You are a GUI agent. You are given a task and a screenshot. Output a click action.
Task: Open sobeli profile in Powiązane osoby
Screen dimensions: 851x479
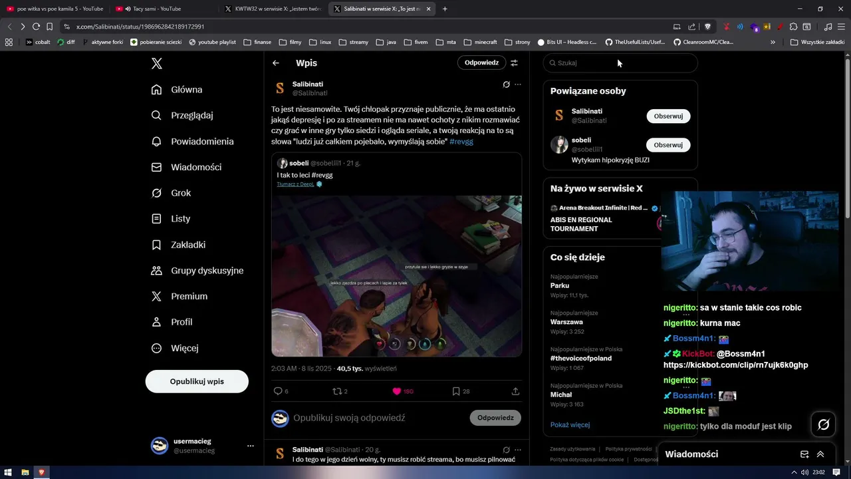[x=581, y=140]
